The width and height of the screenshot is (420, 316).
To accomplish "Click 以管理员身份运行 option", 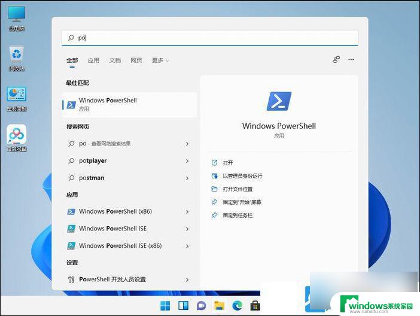I will pos(243,176).
